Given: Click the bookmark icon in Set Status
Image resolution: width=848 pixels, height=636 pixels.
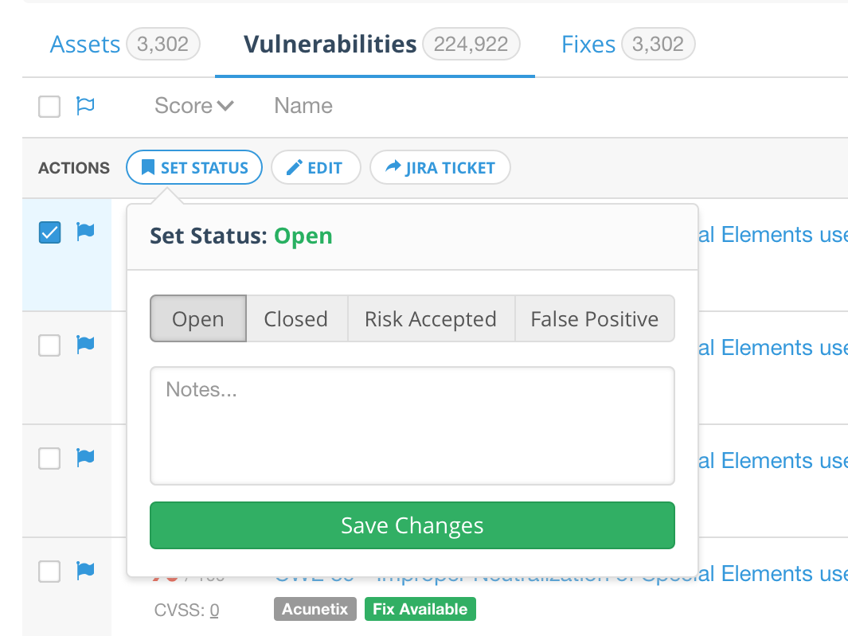Looking at the screenshot, I should tap(147, 168).
